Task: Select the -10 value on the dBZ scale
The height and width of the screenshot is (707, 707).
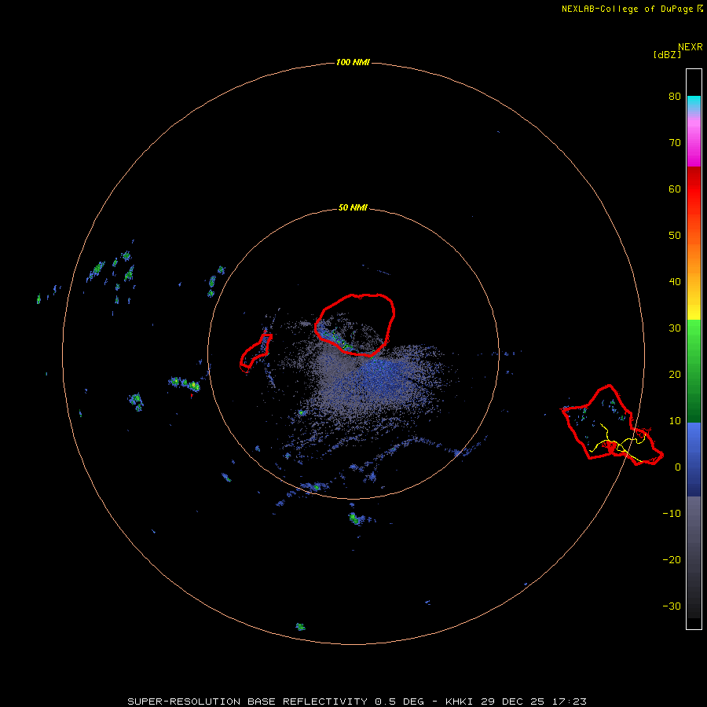Action: [x=672, y=514]
